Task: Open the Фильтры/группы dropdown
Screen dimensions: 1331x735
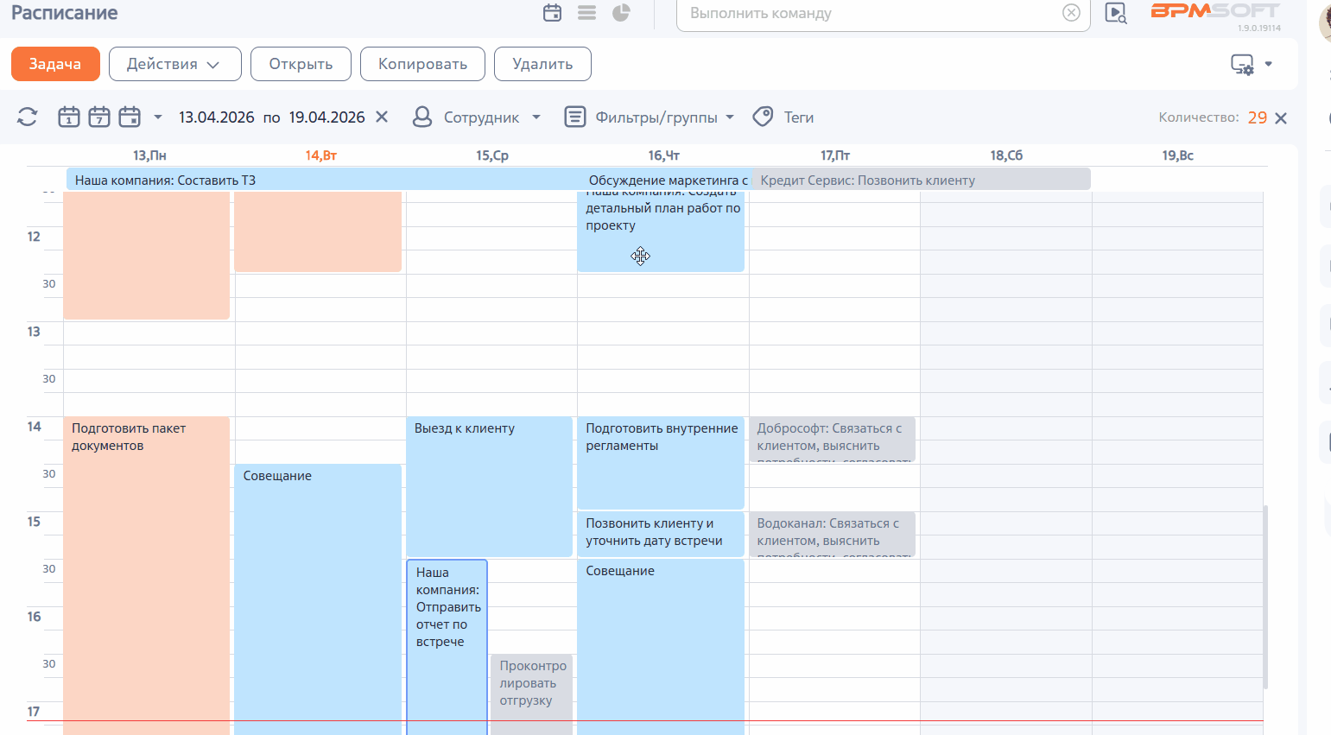Action: [x=650, y=117]
